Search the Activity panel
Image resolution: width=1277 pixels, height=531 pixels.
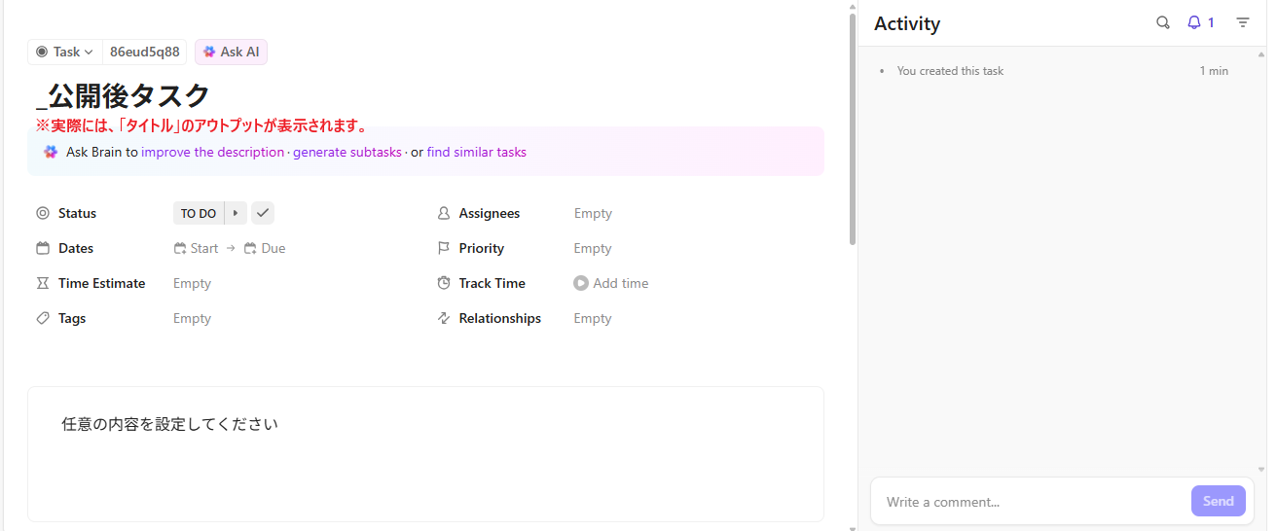[x=1162, y=22]
